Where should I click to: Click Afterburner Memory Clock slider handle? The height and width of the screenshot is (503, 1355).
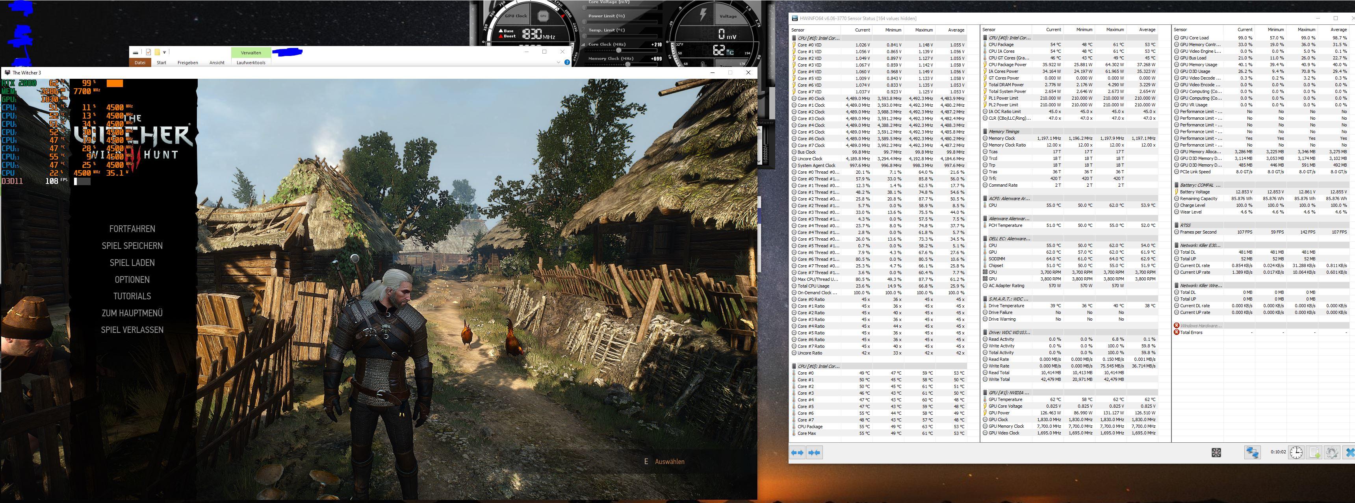[x=627, y=64]
